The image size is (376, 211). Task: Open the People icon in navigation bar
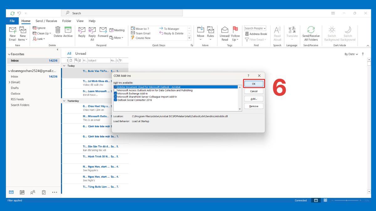pos(33,192)
